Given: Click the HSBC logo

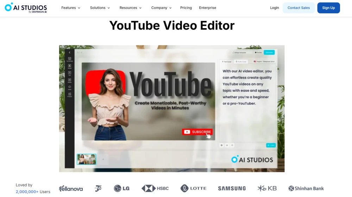Looking at the screenshot, I should [155, 189].
